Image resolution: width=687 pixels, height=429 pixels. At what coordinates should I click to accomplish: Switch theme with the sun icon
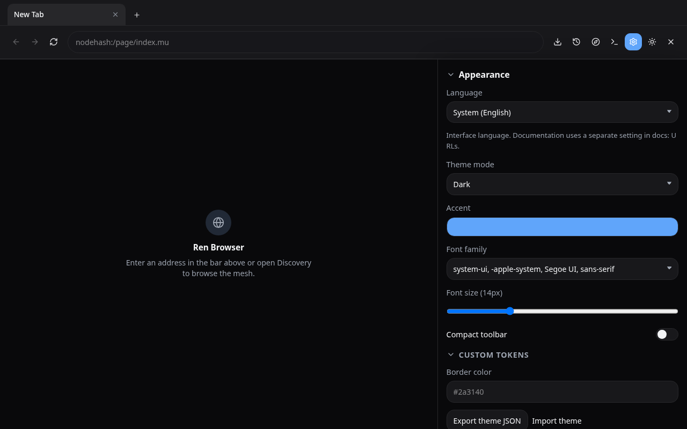point(652,42)
